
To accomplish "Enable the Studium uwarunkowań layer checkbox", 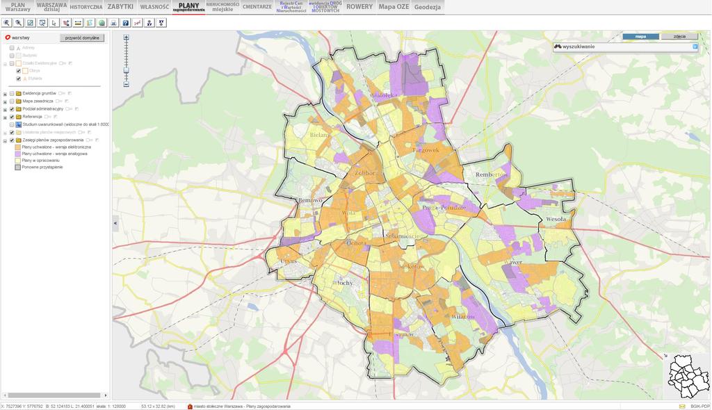I will 12,124.
